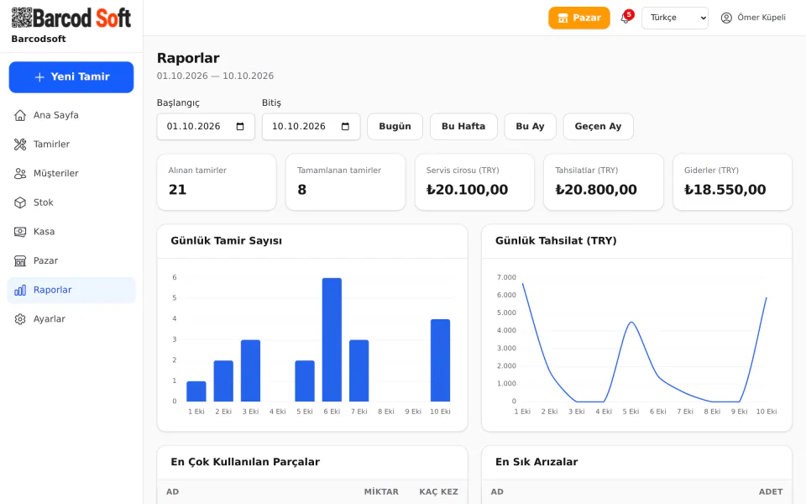Click the Ayarlar gear icon
The height and width of the screenshot is (504, 806).
tap(20, 319)
